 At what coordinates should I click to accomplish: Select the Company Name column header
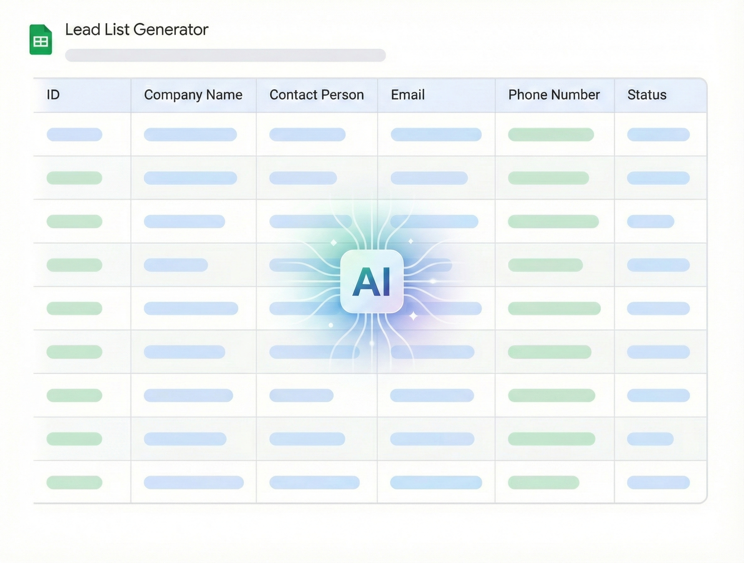(x=193, y=95)
